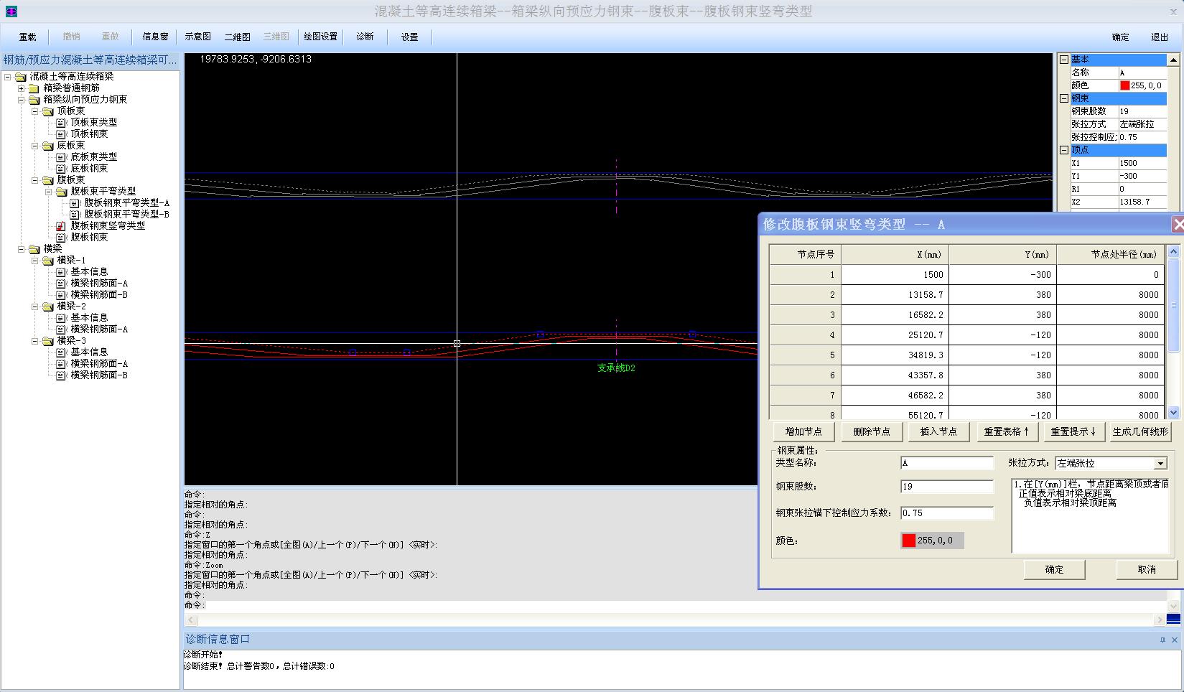Screen dimensions: 1184x692
Task: Collapse the 顶点 section in the properties panel
Action: point(1064,150)
